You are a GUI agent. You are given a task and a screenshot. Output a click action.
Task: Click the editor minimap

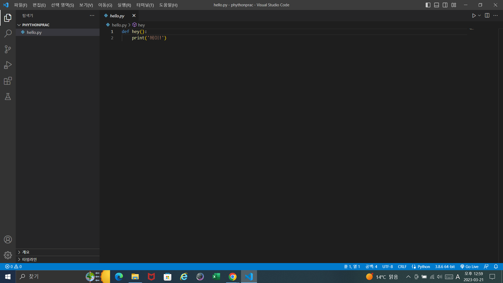pos(472,29)
